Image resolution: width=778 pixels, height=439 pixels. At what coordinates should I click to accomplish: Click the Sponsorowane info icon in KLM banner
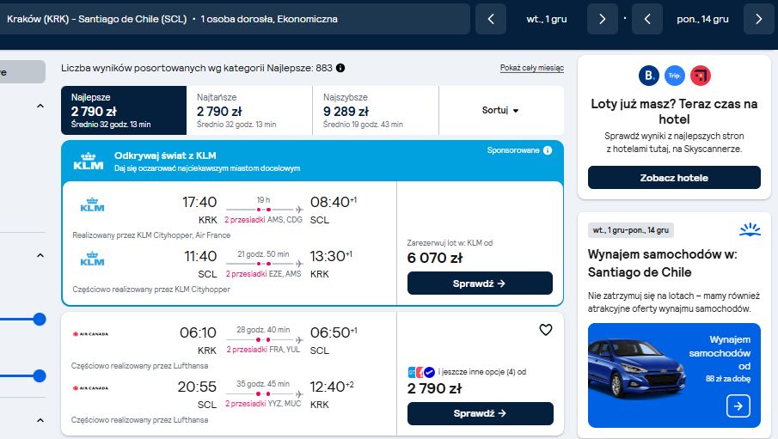click(548, 150)
